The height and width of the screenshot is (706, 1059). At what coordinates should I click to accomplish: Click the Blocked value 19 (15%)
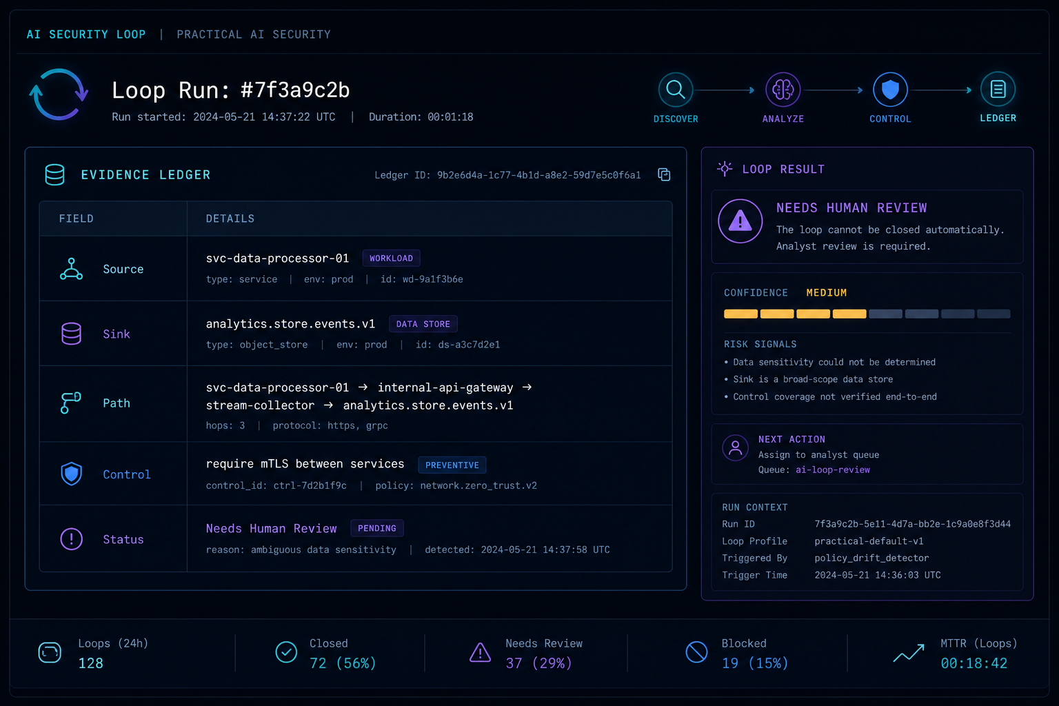click(755, 663)
